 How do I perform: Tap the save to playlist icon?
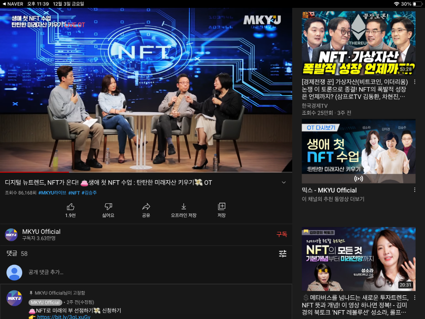pyautogui.click(x=221, y=207)
